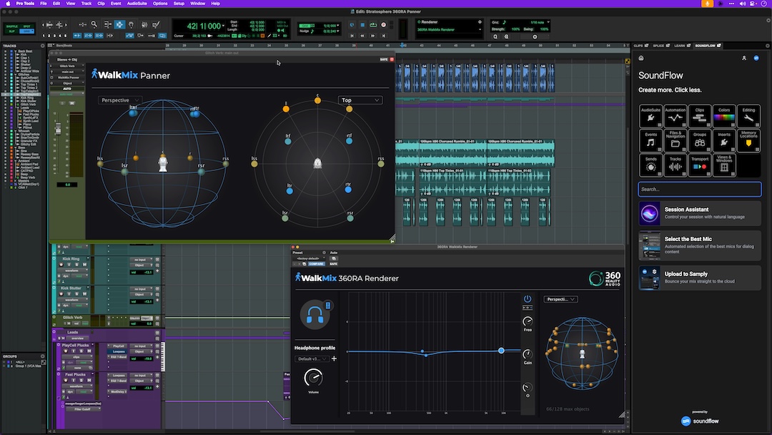Click the COMPARE button on the Renderer plugin
Viewport: 772px width, 435px height.
click(x=317, y=263)
